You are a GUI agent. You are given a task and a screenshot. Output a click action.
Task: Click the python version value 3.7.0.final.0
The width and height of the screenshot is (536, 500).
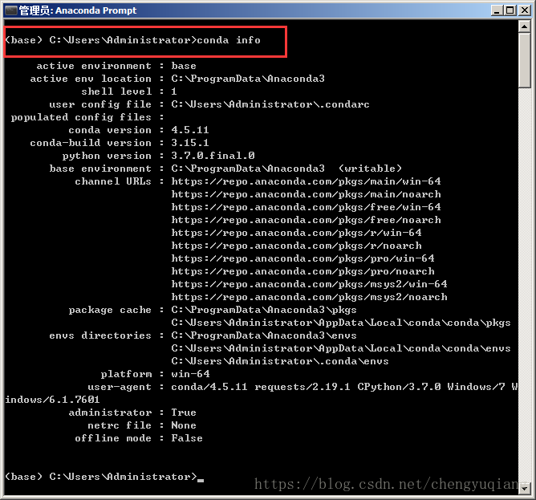click(213, 156)
